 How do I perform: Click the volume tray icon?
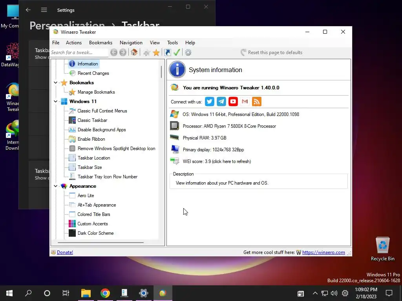[334, 293]
